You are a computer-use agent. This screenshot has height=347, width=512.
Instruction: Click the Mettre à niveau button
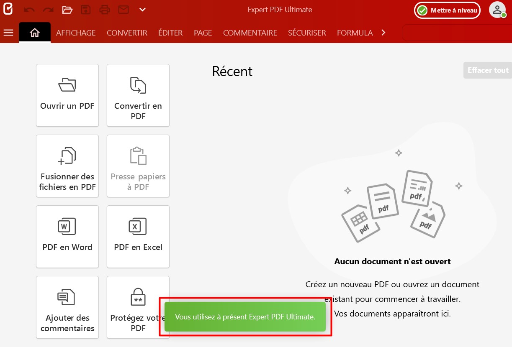448,10
